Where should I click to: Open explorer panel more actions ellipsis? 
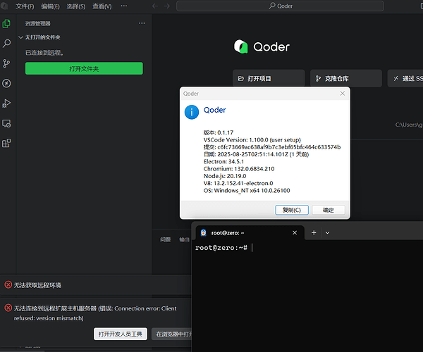(142, 23)
